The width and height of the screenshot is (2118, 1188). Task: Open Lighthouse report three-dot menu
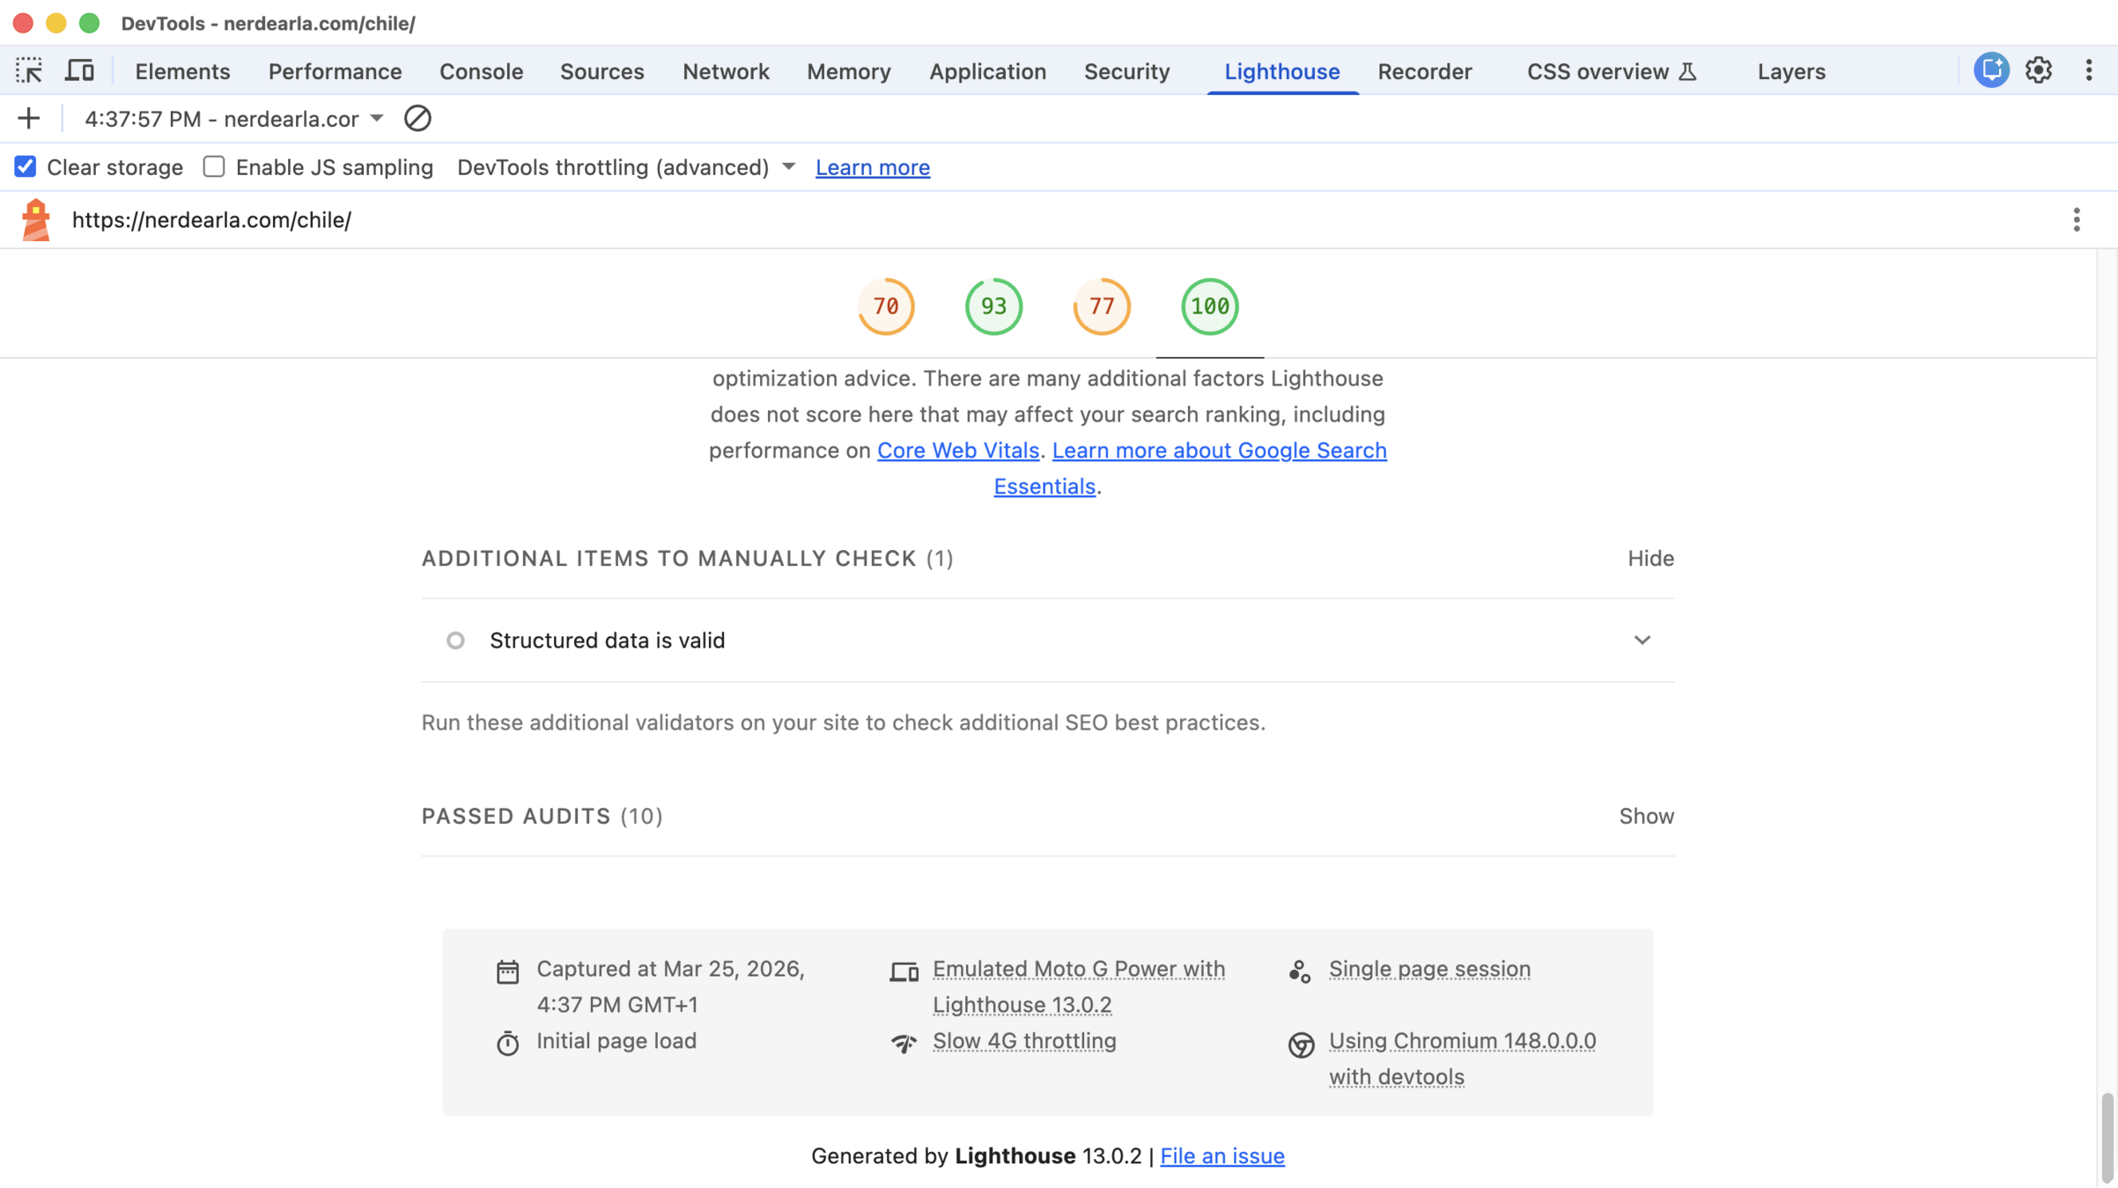(2076, 220)
